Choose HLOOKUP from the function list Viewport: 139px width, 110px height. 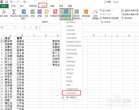click(71, 50)
